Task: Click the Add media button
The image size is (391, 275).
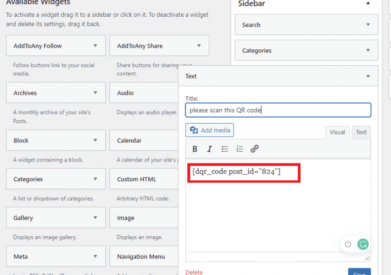Action: point(210,130)
